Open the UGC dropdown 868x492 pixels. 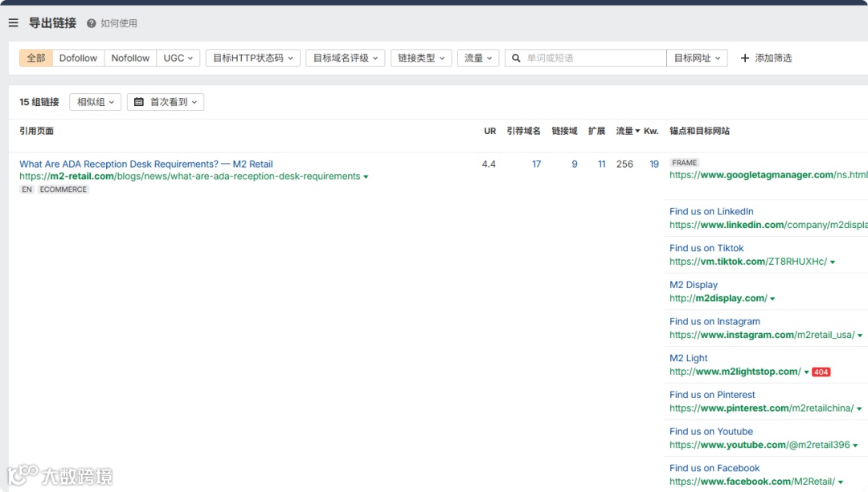tap(178, 58)
